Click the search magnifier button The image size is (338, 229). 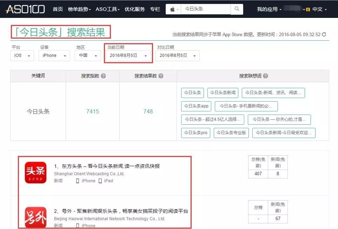pos(237,9)
